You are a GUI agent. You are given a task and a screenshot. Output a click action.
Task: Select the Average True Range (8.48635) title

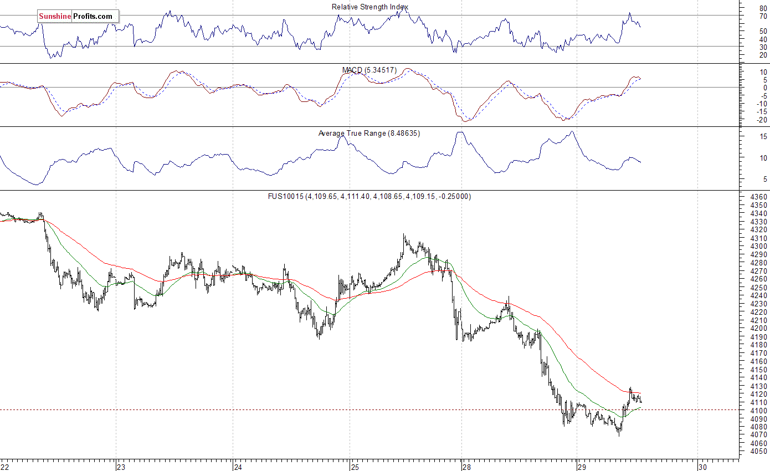point(369,133)
